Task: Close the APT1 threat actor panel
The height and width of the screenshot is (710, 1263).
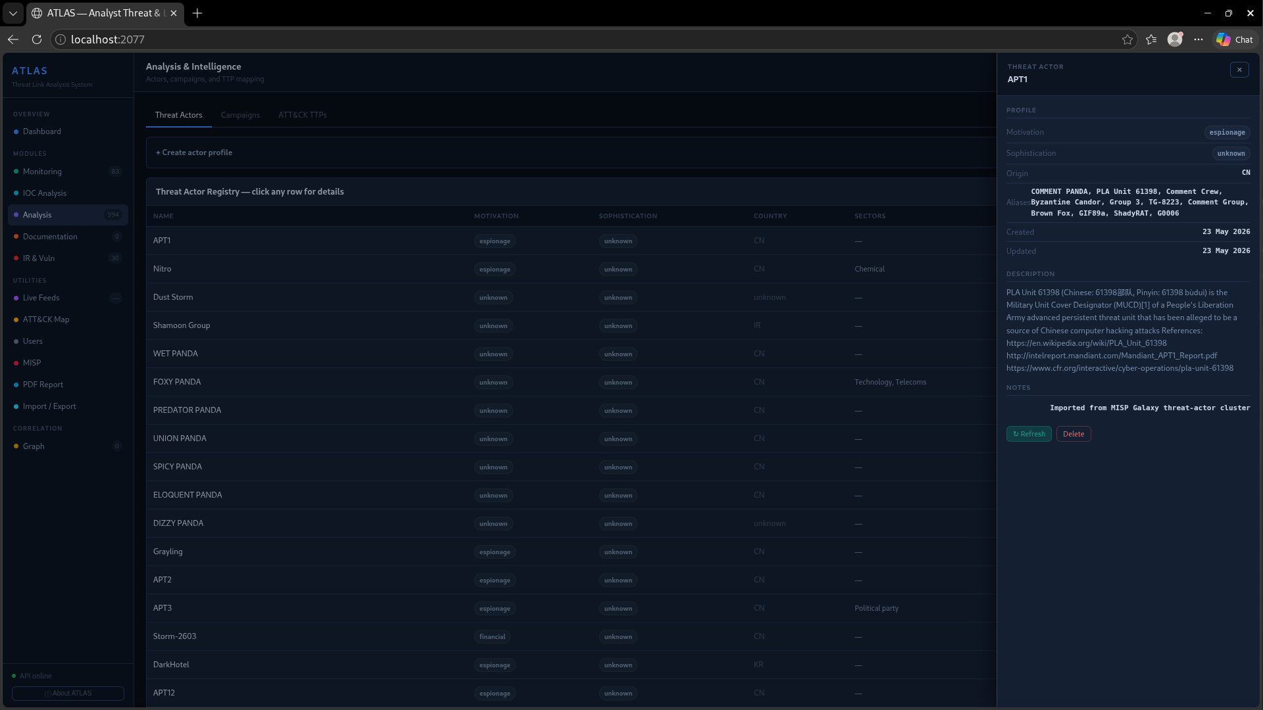Action: (1239, 70)
